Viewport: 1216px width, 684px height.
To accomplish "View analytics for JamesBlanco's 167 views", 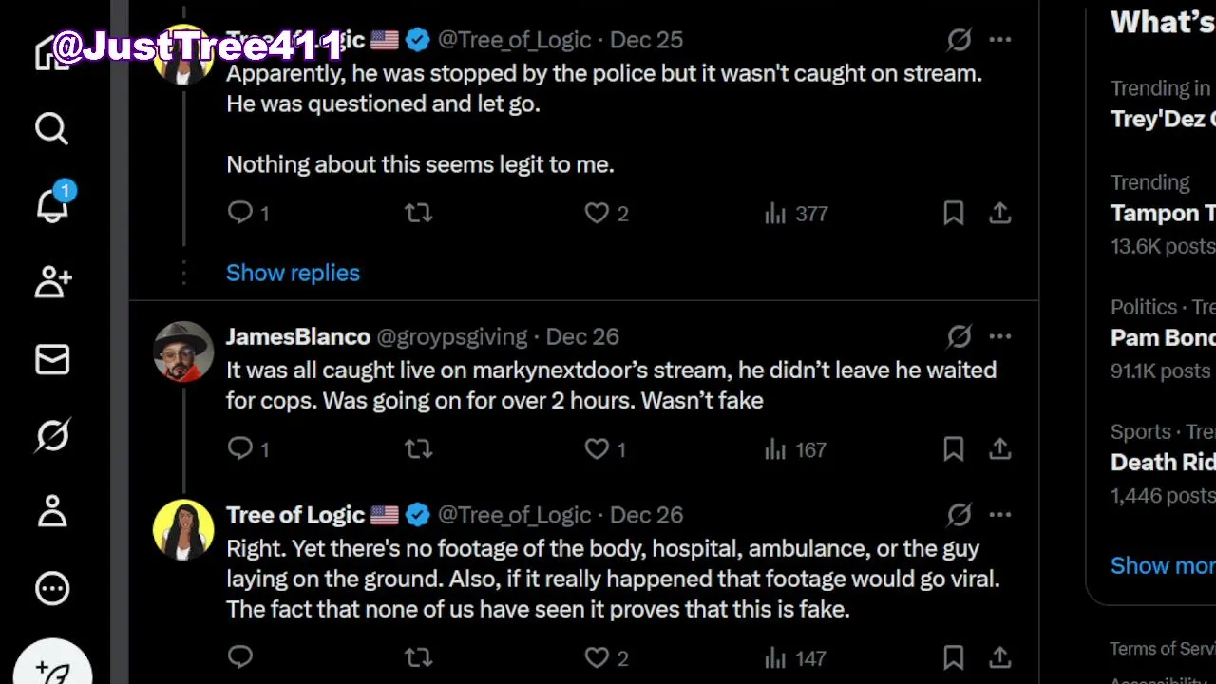I will tap(796, 449).
